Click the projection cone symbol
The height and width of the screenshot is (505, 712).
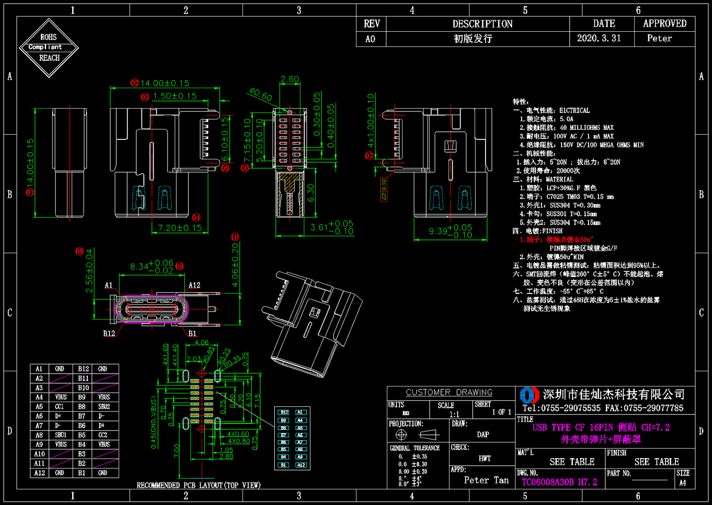[x=429, y=435]
